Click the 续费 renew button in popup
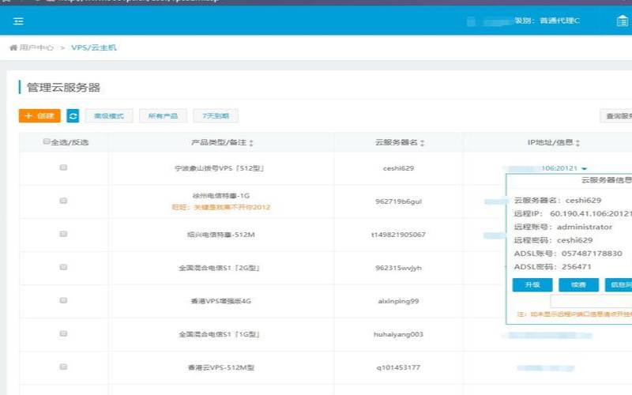The height and width of the screenshot is (395, 632). [578, 285]
